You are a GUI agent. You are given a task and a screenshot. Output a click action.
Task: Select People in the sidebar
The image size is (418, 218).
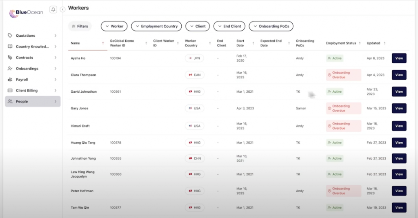point(33,102)
